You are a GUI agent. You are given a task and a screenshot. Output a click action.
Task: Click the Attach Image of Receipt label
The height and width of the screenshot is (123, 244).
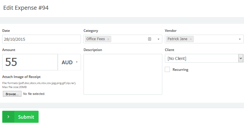(21, 77)
